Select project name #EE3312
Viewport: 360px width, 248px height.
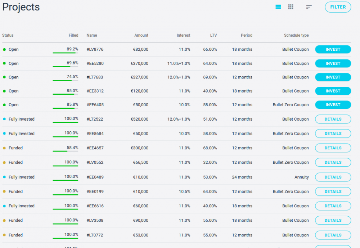pos(95,91)
